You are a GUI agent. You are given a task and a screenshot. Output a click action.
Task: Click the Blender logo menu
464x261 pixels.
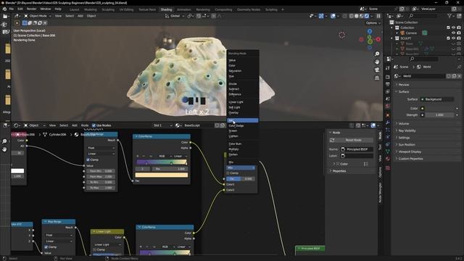[4, 9]
